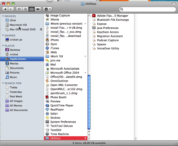Viewport: 178px width, 146px height.
Task: Select the iMovie application
Action: pyautogui.click(x=66, y=19)
